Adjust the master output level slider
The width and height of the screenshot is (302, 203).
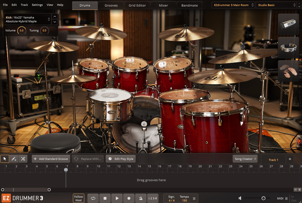pyautogui.click(x=263, y=198)
